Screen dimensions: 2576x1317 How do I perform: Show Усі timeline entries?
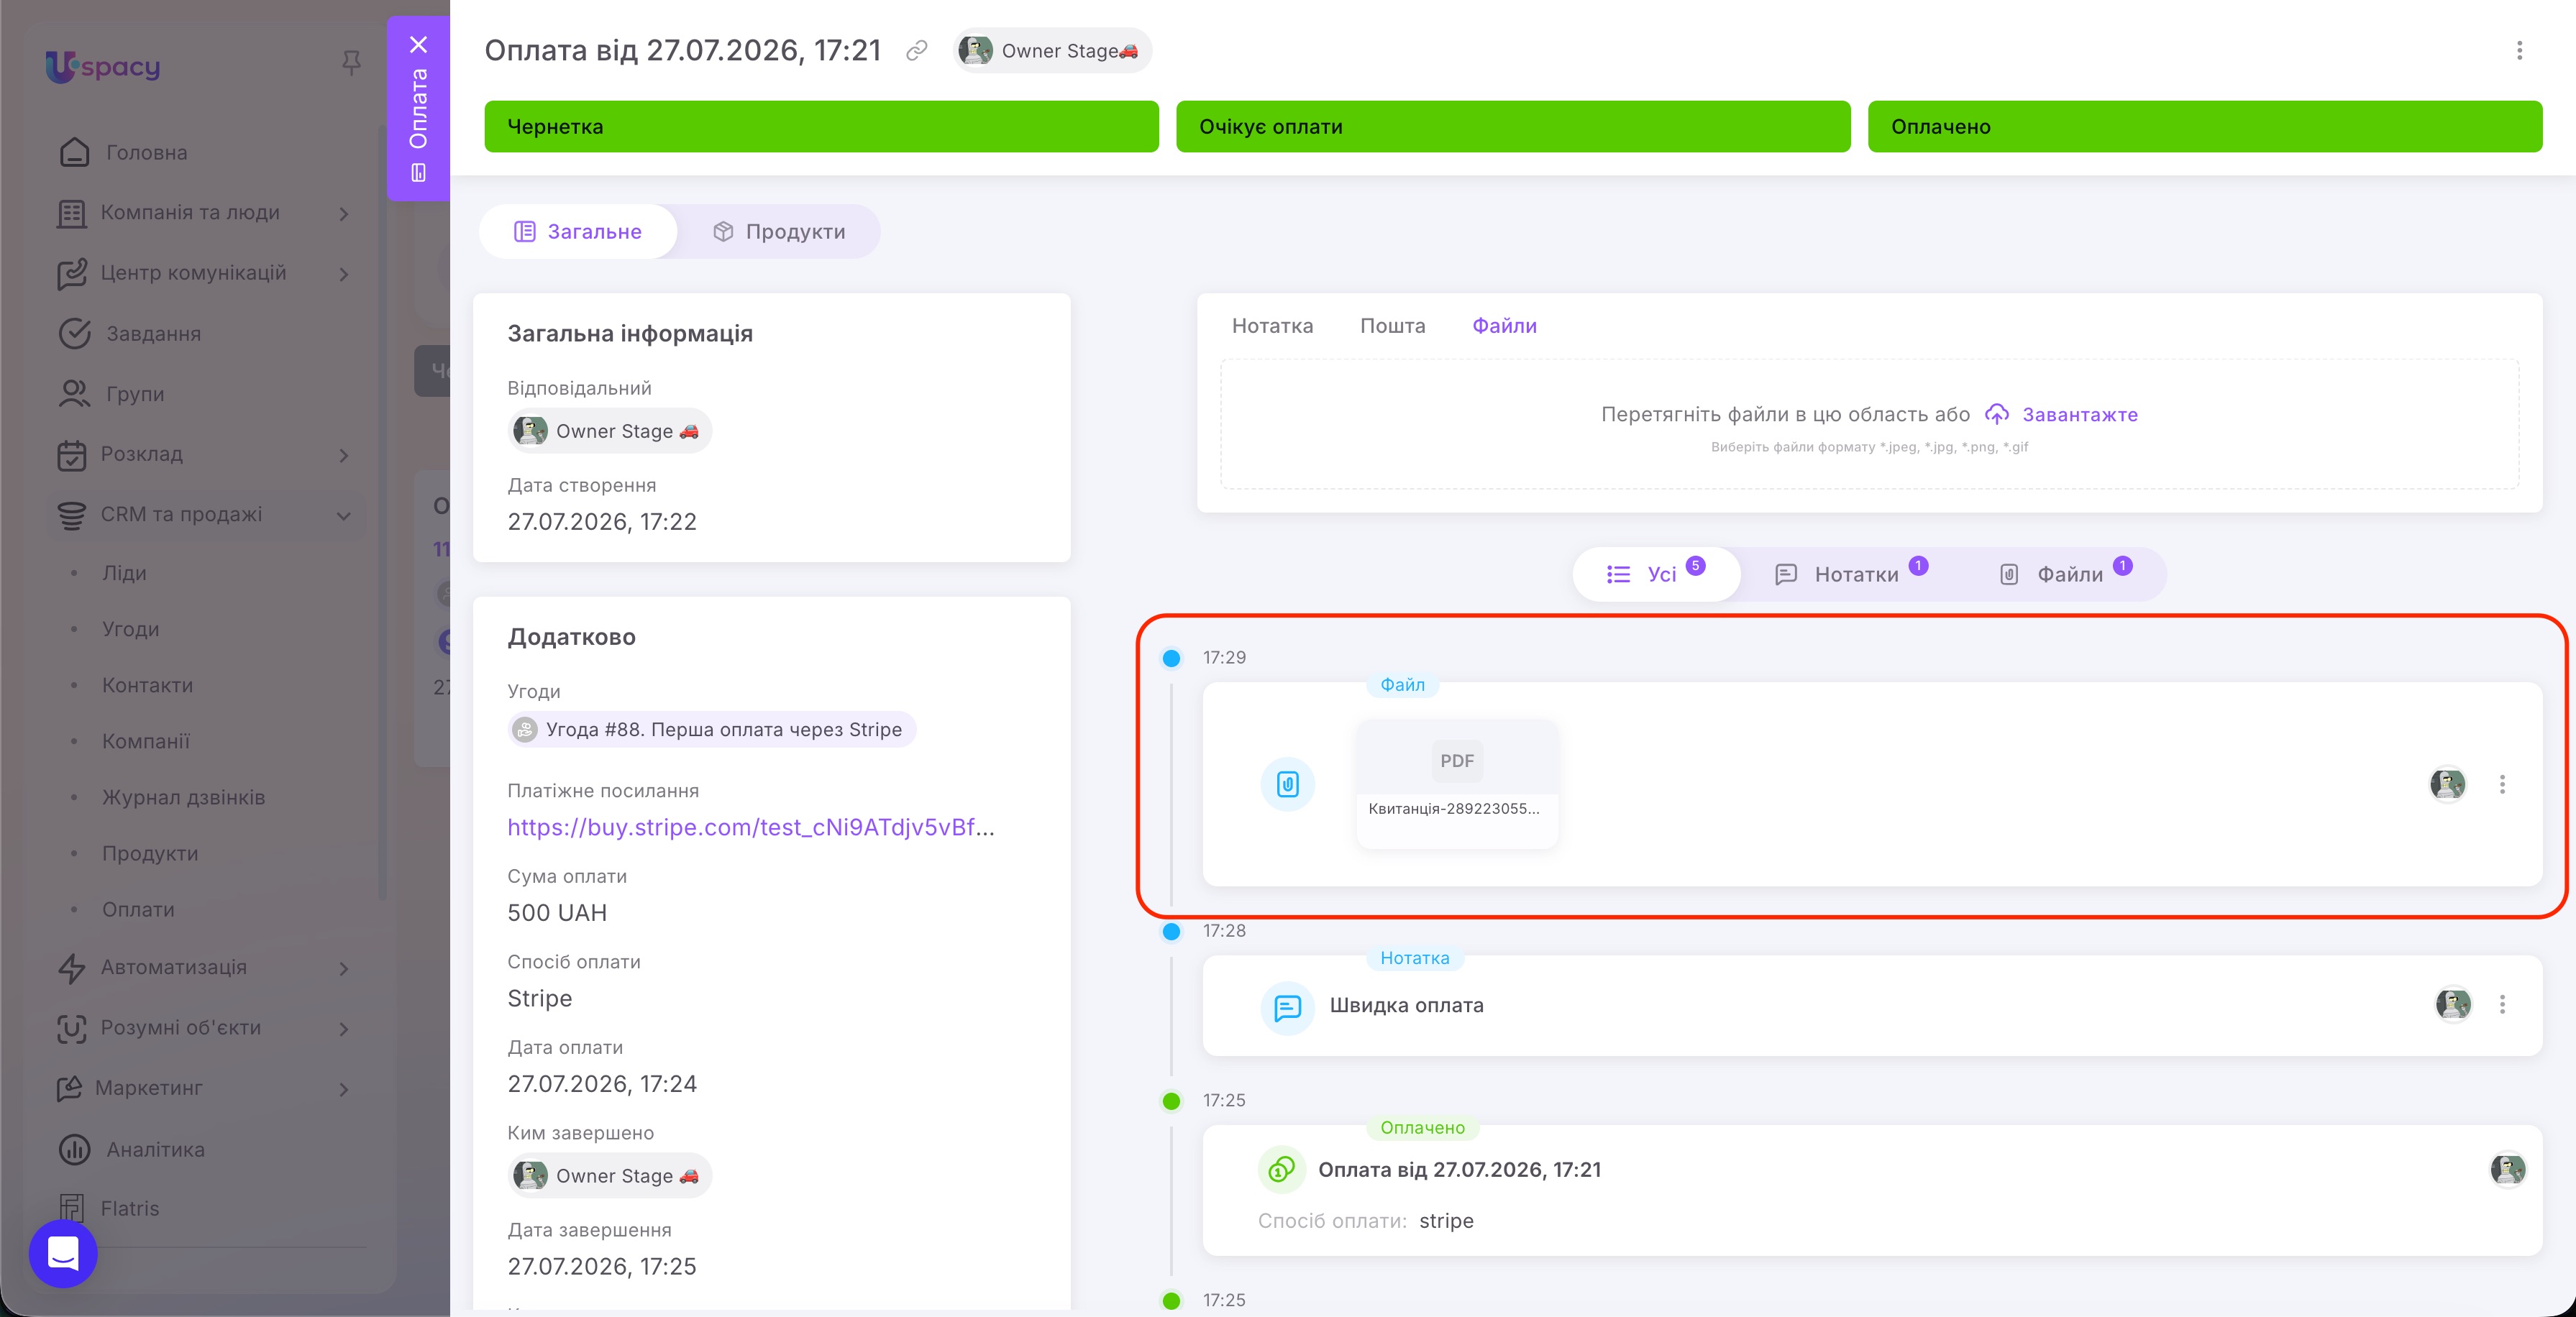point(1655,574)
